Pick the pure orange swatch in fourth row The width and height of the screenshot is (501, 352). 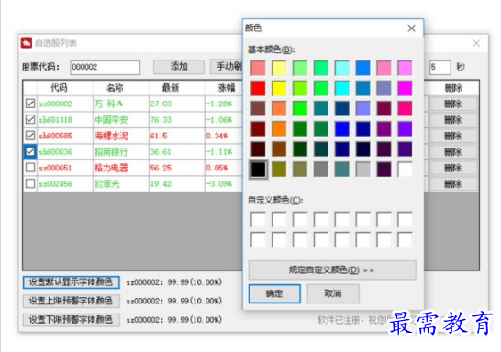point(279,129)
